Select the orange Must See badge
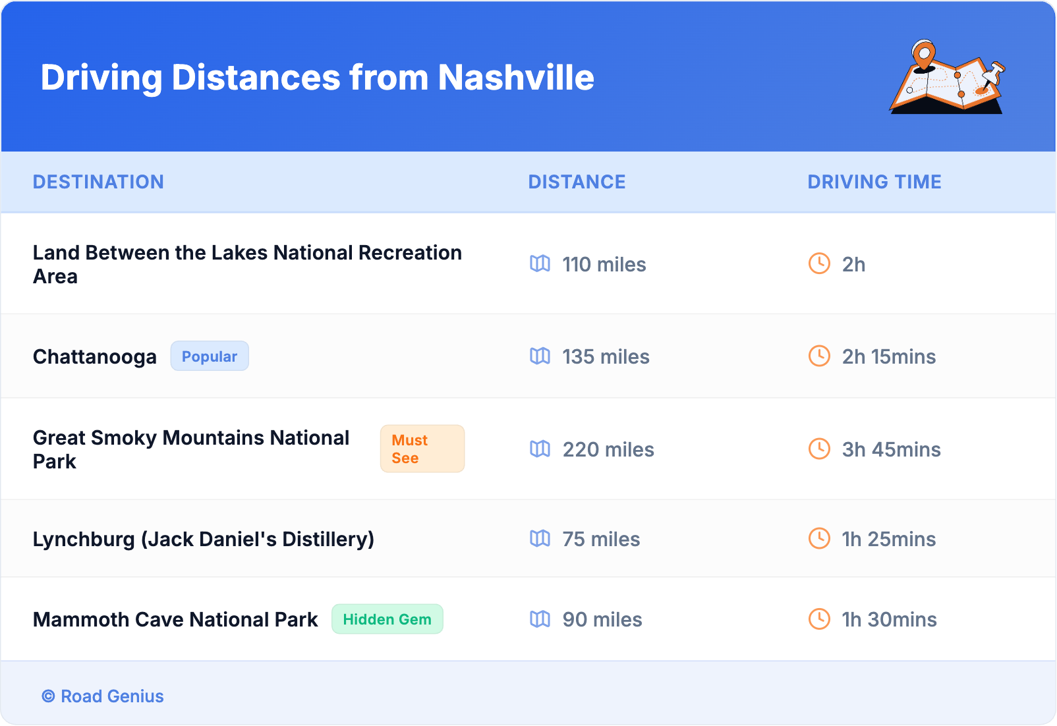The image size is (1057, 726). 422,449
